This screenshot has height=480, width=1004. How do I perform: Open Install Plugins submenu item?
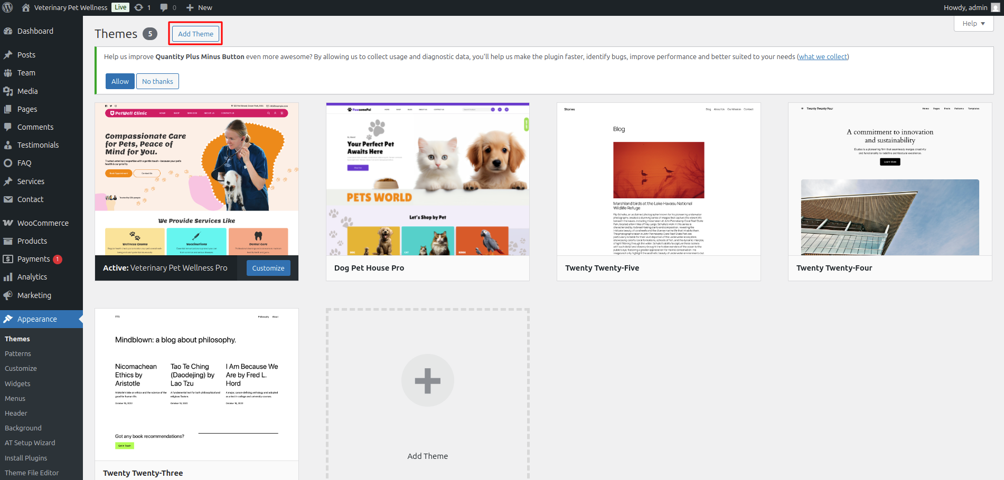pyautogui.click(x=26, y=458)
